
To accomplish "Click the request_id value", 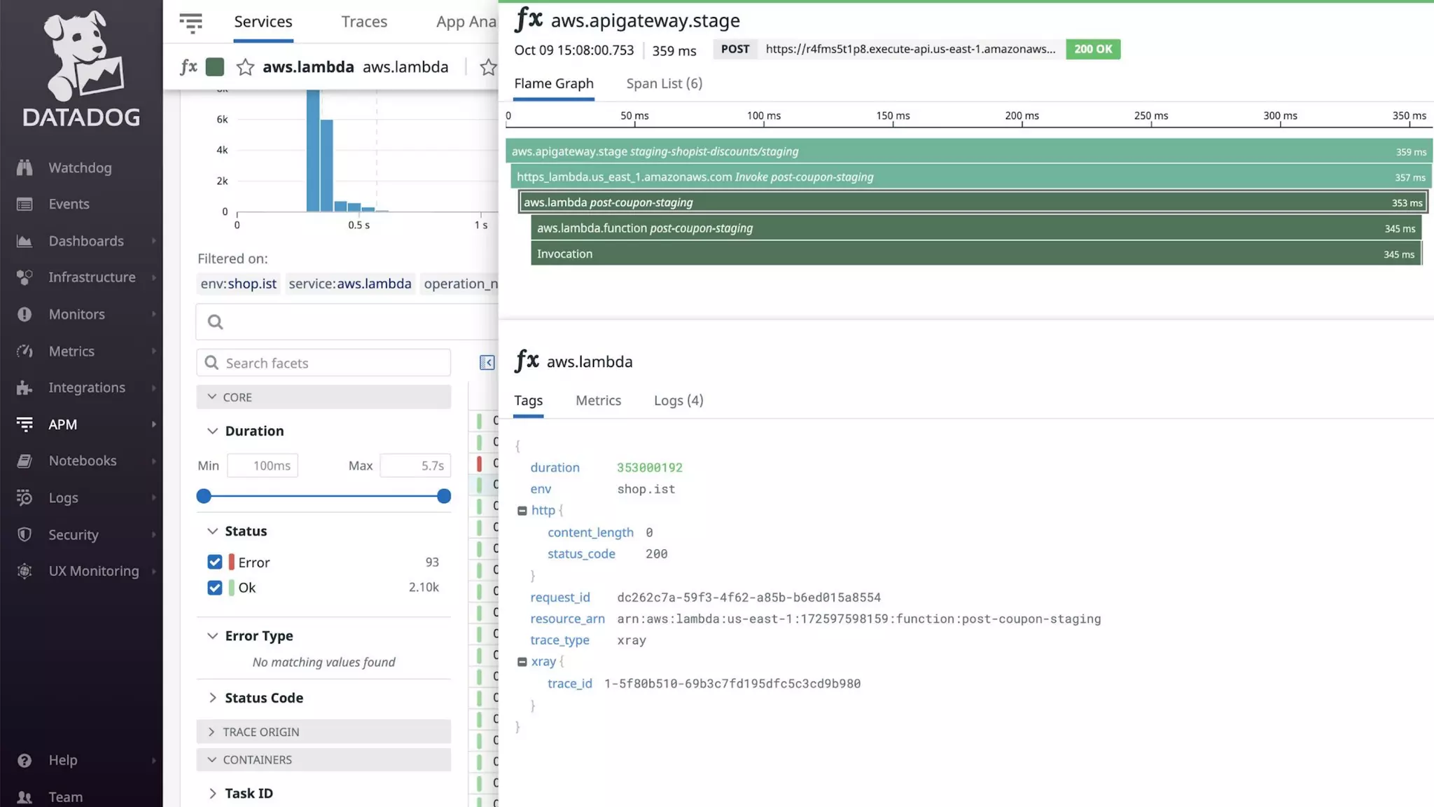I will coord(749,598).
